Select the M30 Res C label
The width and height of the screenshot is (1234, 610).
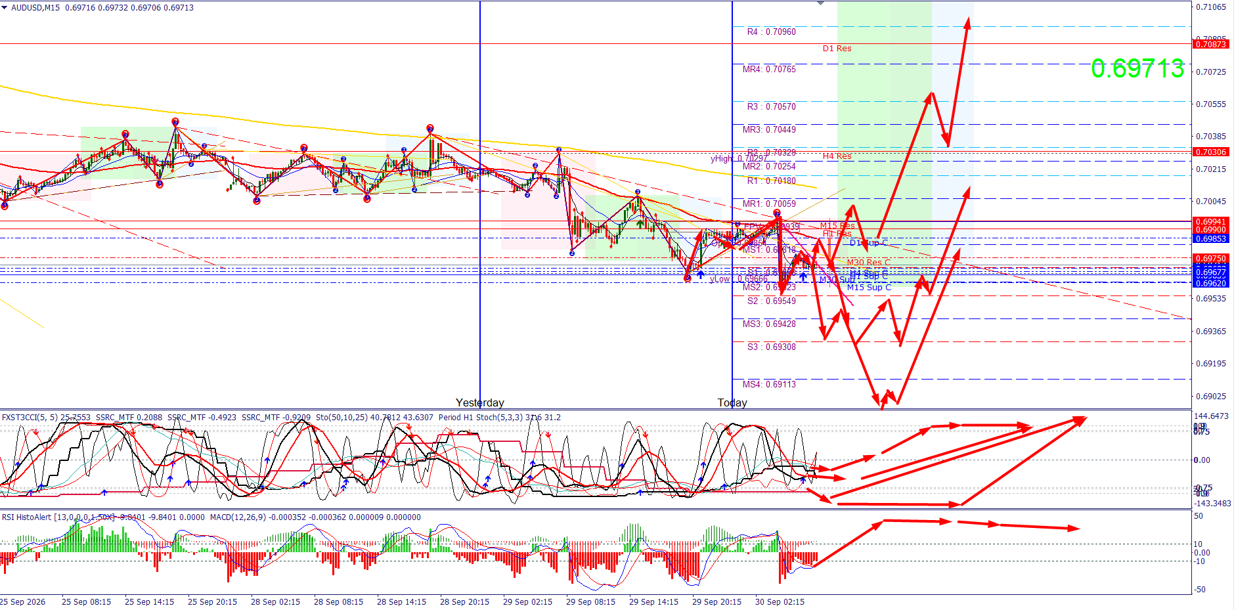point(868,263)
